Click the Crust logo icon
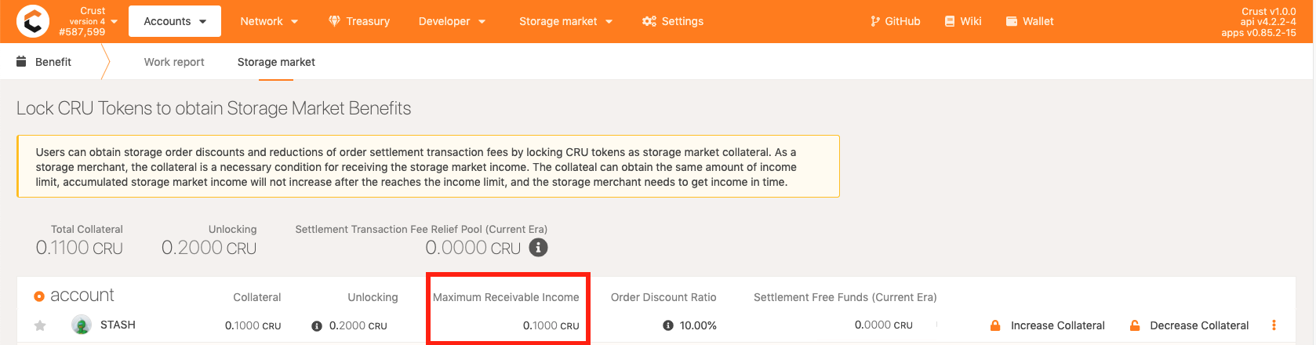The image size is (1316, 345). [x=32, y=21]
